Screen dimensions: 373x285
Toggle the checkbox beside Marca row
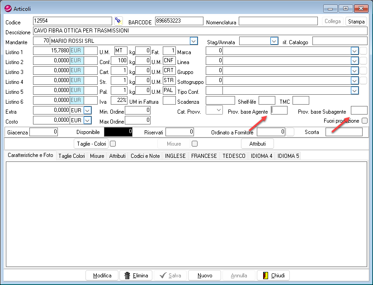pos(363,51)
